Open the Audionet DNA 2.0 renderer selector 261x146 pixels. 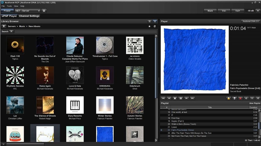pyautogui.click(x=250, y=21)
